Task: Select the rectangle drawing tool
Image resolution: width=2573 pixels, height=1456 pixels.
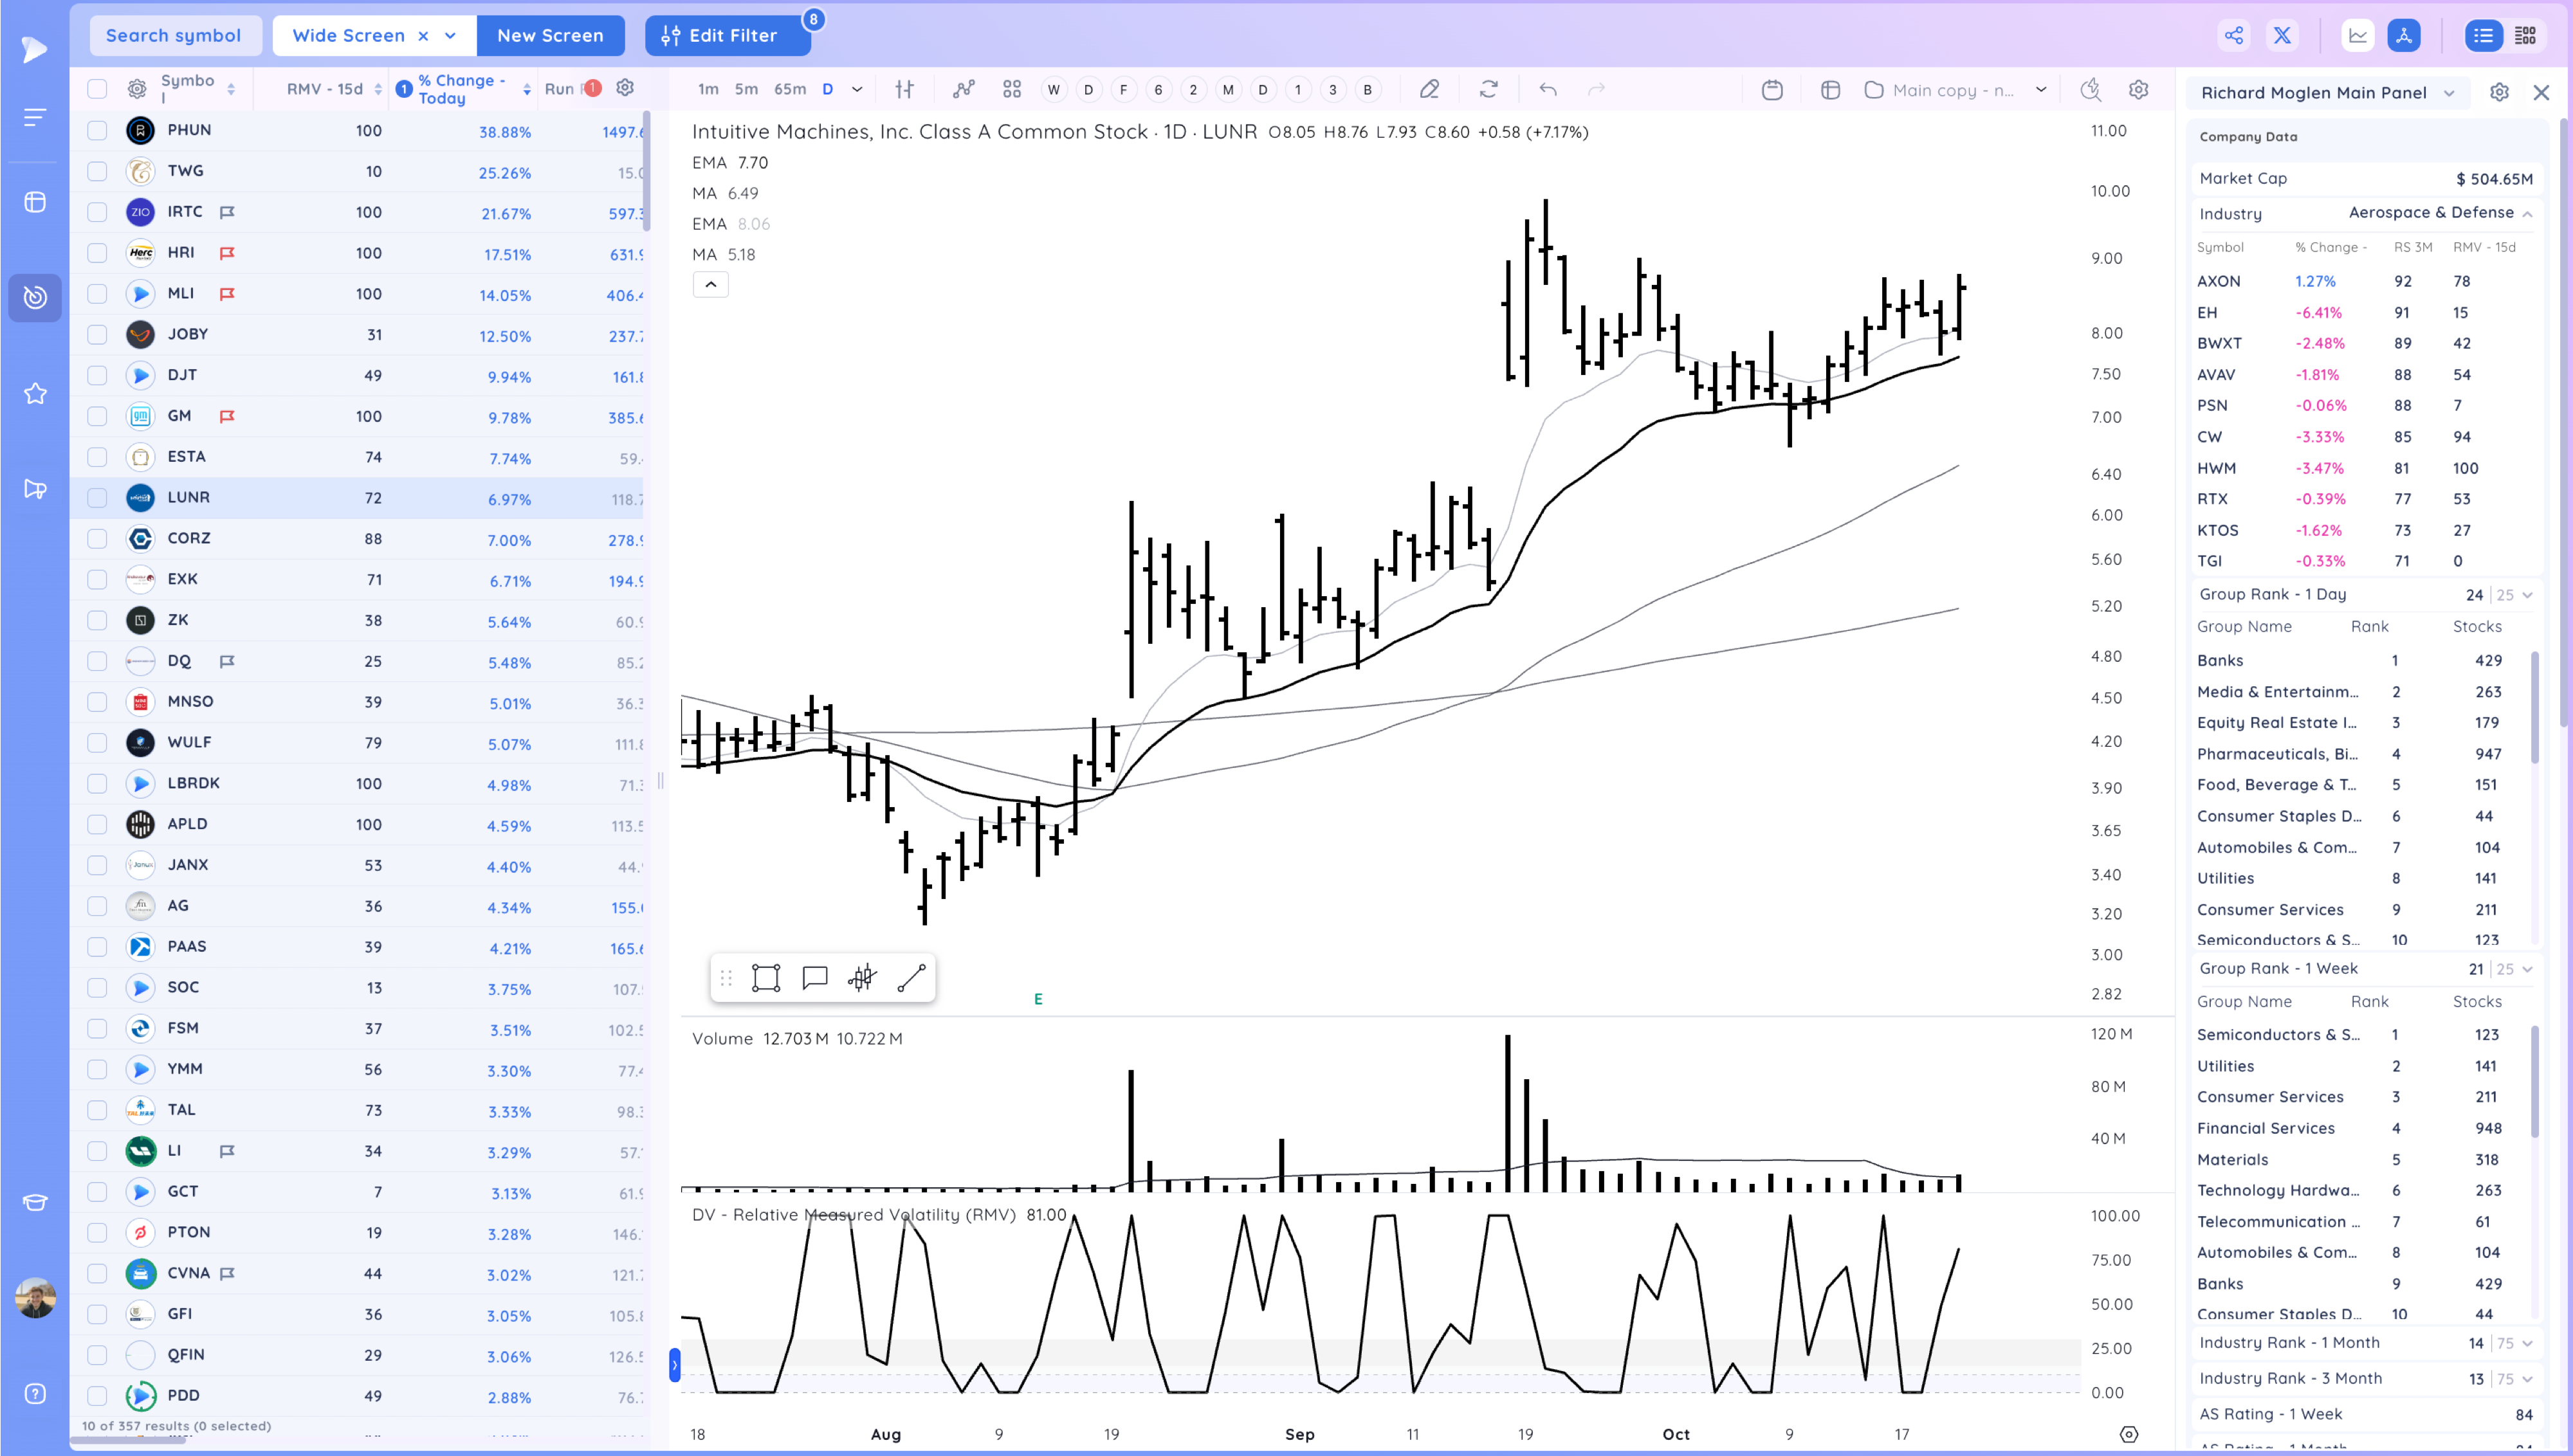Action: [766, 978]
